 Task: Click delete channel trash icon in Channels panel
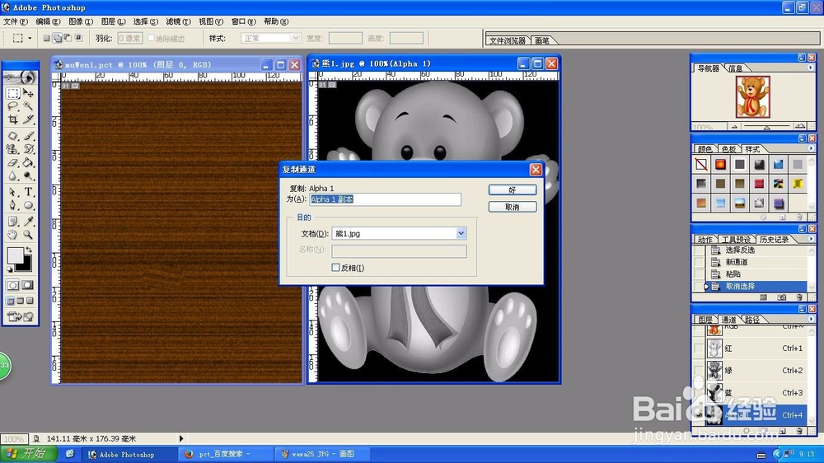pyautogui.click(x=799, y=431)
